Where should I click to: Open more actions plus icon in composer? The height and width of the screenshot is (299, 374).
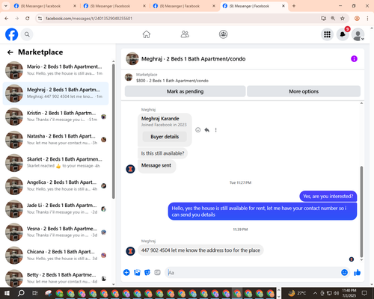tap(126, 272)
